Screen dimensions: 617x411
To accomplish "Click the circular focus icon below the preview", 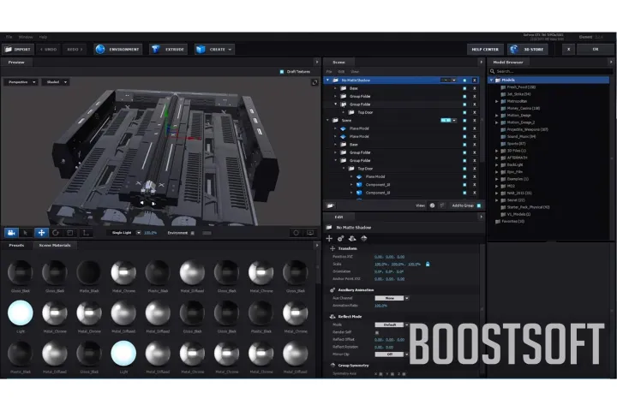I will click(296, 233).
